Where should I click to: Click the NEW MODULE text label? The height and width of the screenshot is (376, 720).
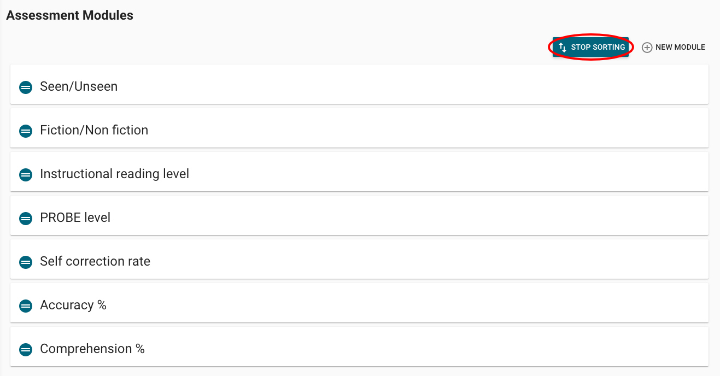pyautogui.click(x=680, y=48)
